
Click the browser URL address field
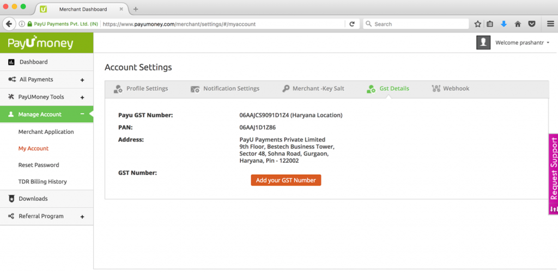222,24
